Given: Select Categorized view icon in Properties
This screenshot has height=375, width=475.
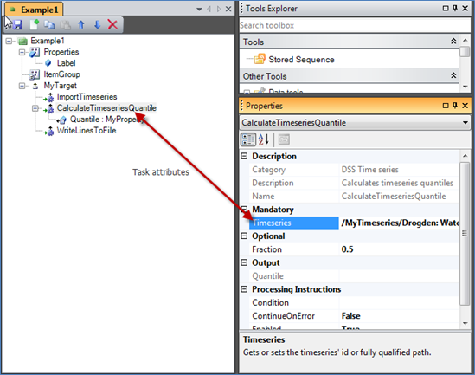Looking at the screenshot, I should point(248,139).
